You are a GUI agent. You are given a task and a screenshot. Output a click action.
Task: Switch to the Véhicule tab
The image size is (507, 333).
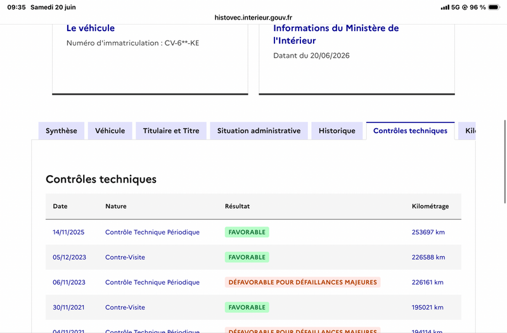click(x=110, y=131)
